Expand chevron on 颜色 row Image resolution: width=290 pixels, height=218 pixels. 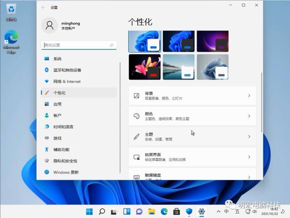tap(249, 116)
